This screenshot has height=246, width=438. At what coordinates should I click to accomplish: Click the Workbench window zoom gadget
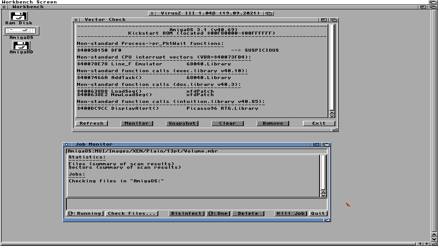tap(423, 7)
